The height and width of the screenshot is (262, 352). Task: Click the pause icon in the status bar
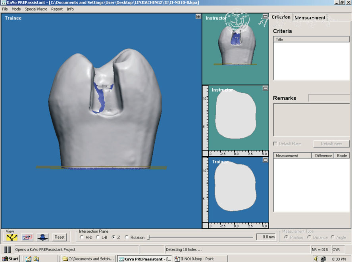tap(8, 250)
